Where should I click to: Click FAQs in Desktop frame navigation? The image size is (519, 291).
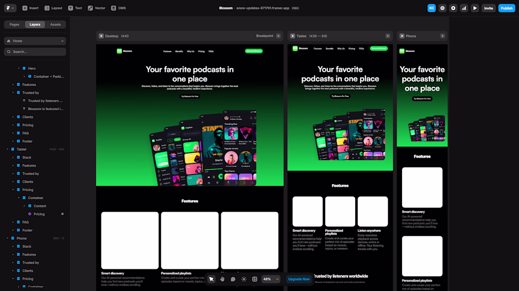(x=211, y=51)
